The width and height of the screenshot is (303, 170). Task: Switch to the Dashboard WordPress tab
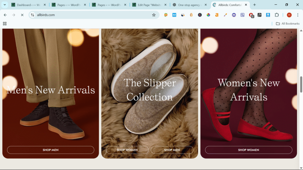click(28, 5)
